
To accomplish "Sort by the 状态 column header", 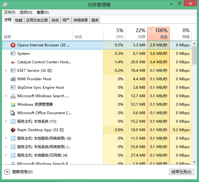I will pyautogui.click(x=88, y=34).
